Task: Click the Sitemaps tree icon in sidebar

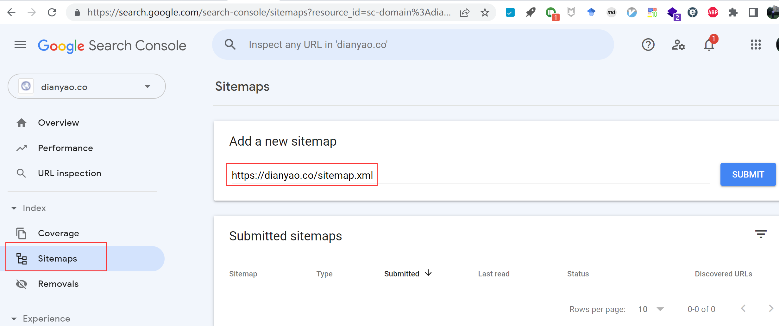Action: coord(21,258)
